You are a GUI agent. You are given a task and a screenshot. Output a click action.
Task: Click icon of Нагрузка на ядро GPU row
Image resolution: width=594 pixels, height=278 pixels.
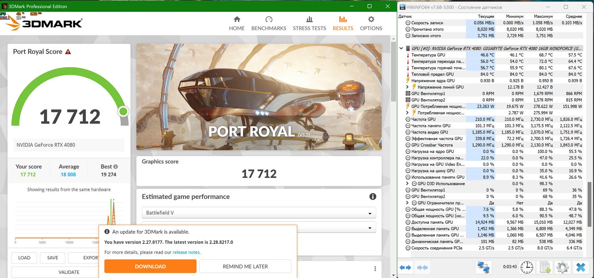408,151
